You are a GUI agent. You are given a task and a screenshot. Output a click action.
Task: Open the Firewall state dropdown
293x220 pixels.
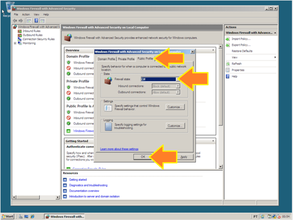(178, 79)
